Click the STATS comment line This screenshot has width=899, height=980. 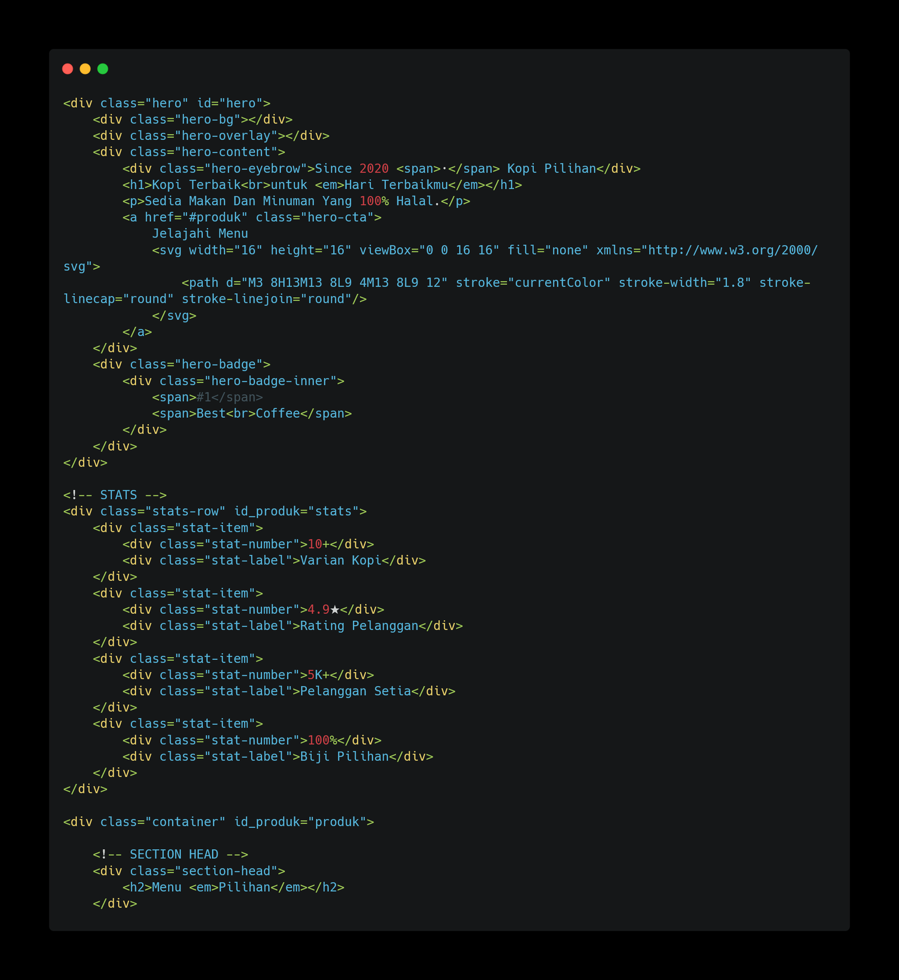115,495
